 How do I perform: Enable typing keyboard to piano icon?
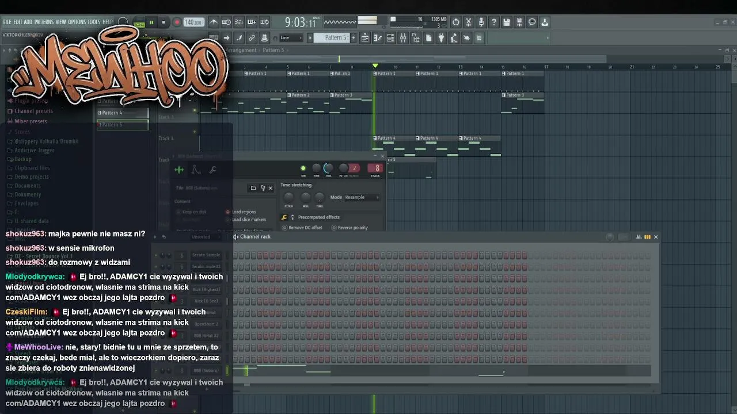[x=214, y=38]
